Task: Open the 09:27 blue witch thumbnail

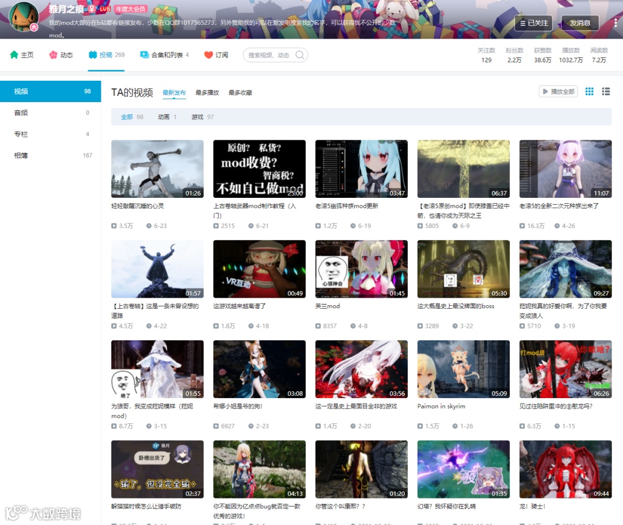Action: (566, 269)
